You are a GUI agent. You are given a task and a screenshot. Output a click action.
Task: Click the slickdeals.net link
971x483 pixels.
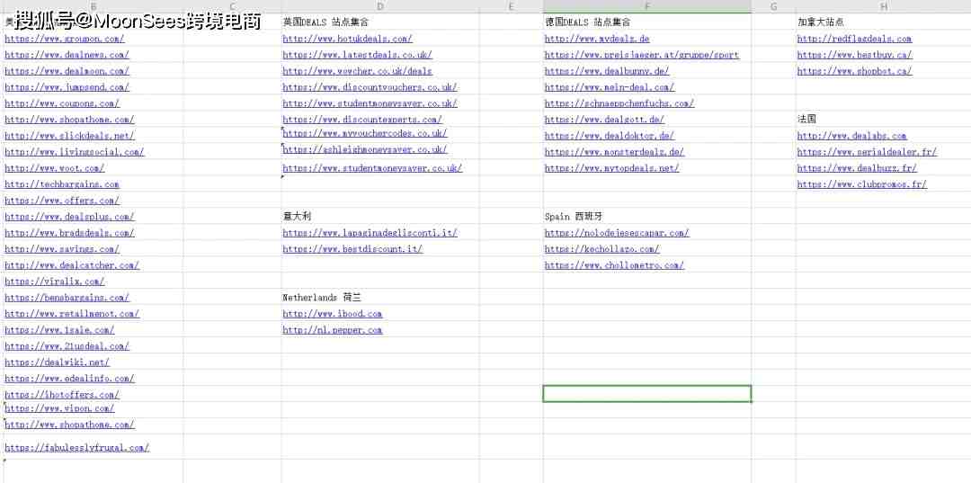tap(69, 136)
